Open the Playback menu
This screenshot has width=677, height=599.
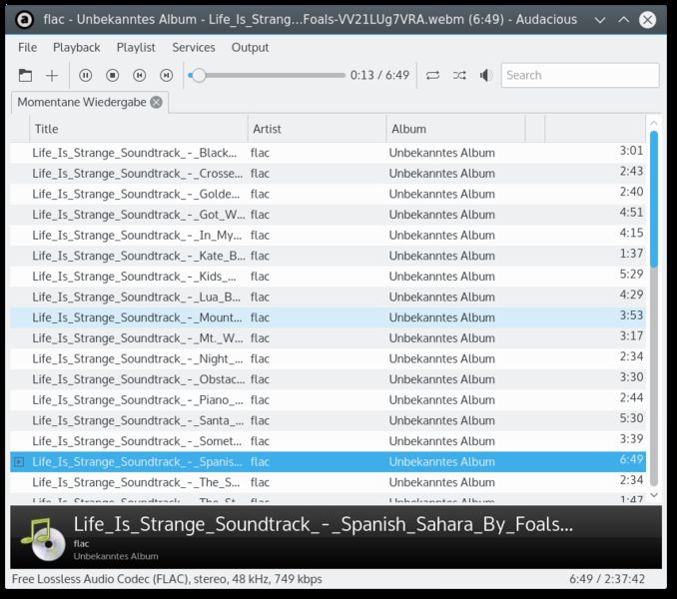(x=77, y=48)
